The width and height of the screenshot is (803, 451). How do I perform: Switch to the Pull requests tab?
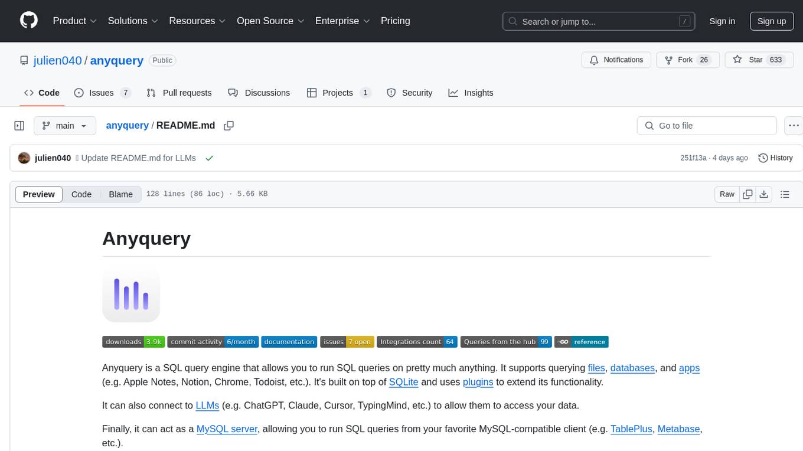pos(179,93)
